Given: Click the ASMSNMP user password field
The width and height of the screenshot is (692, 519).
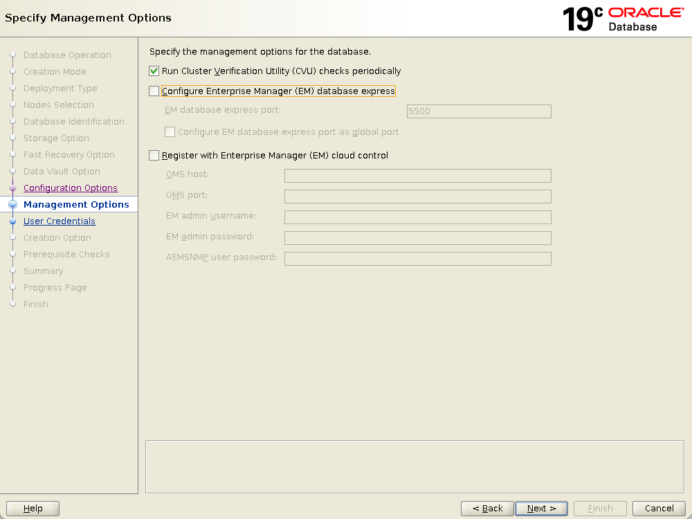Looking at the screenshot, I should point(417,259).
